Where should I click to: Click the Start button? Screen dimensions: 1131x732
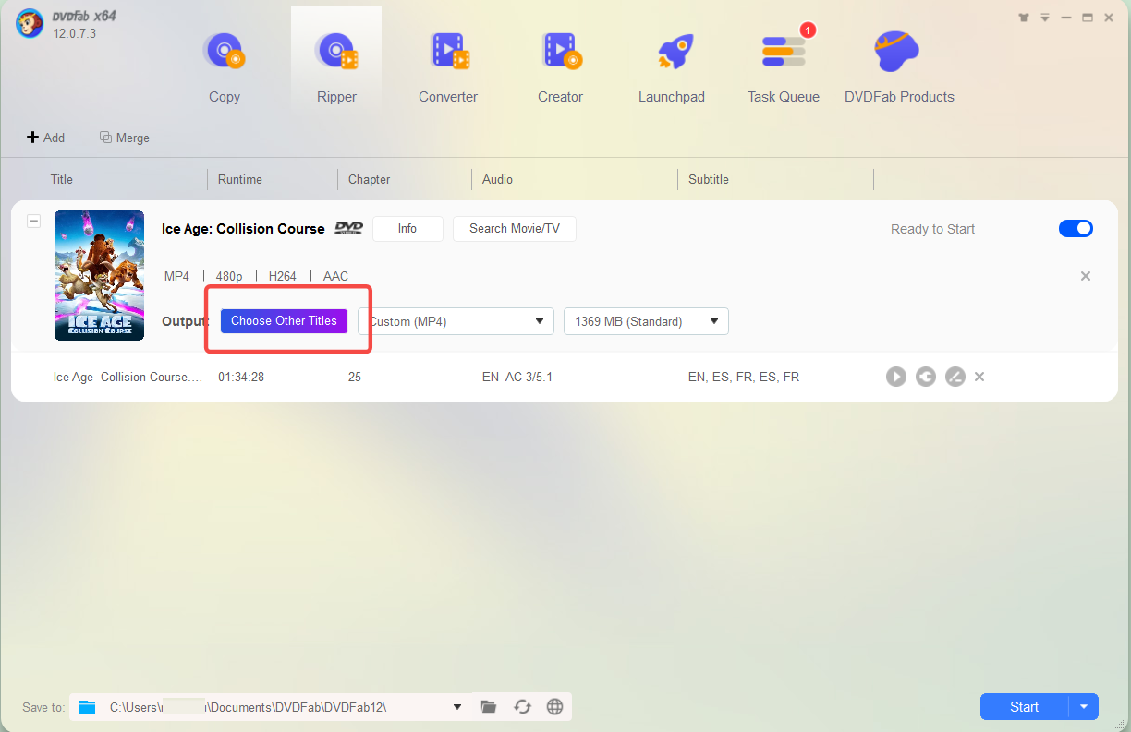[x=1024, y=707]
